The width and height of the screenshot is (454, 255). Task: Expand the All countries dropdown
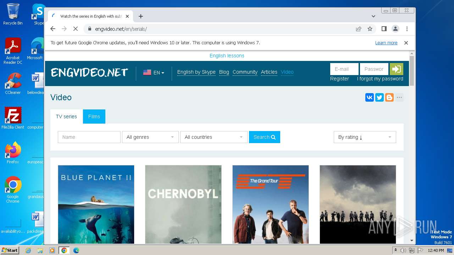214,137
